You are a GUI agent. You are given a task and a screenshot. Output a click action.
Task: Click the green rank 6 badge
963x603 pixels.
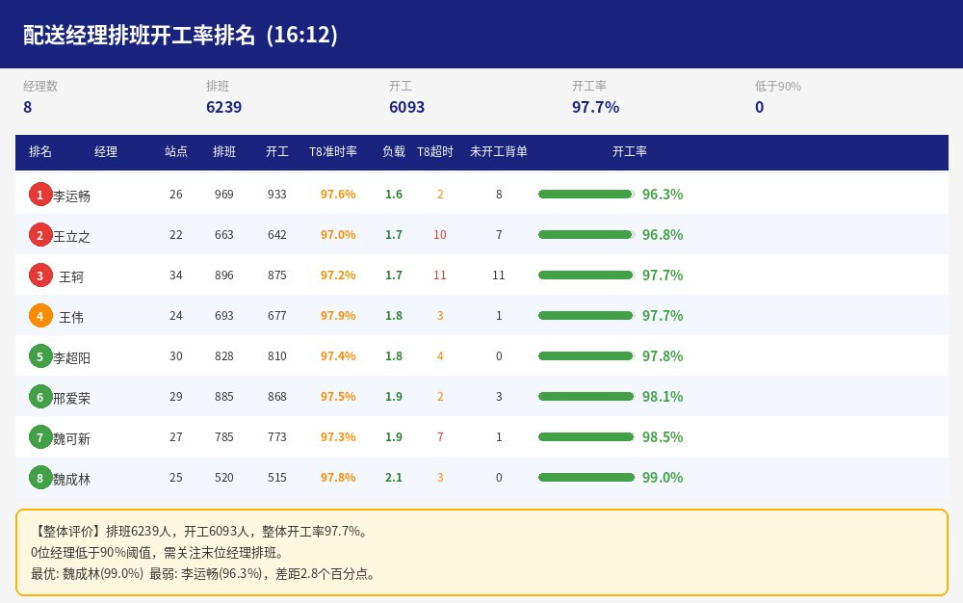[40, 397]
